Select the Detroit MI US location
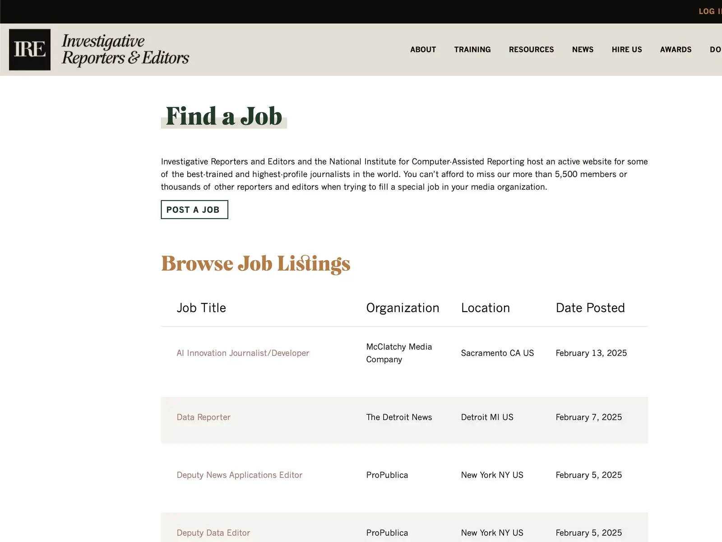Image resolution: width=722 pixels, height=542 pixels. point(487,417)
